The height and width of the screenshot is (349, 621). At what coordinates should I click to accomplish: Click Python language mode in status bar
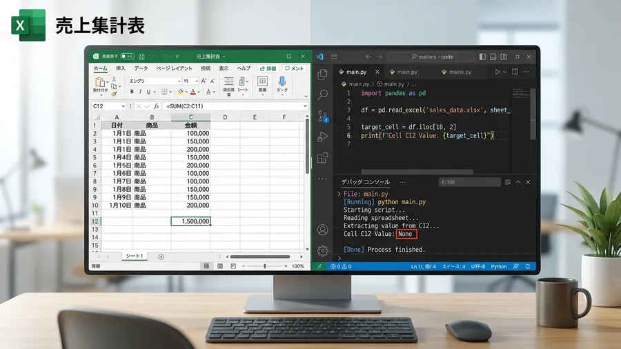(x=499, y=267)
